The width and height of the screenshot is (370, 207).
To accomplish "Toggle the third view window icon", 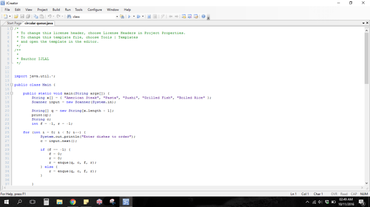I will [196, 16].
